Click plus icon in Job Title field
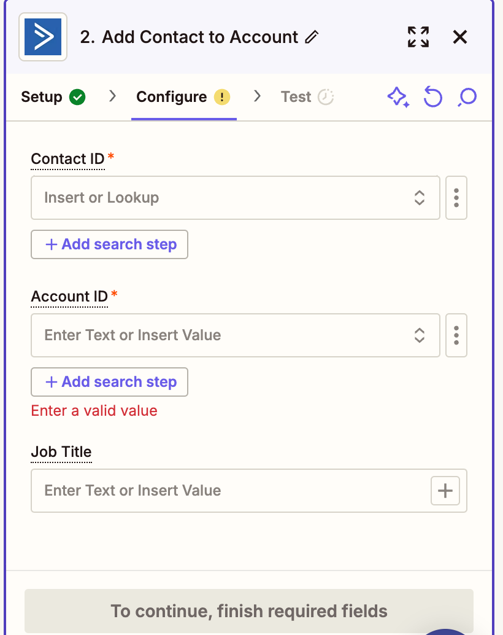503x635 pixels. click(x=445, y=491)
